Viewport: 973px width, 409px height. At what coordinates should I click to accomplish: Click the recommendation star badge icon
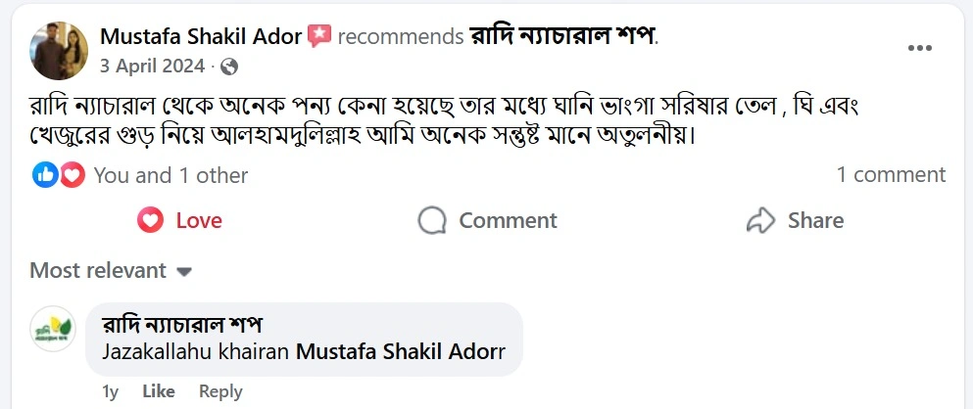(x=319, y=37)
